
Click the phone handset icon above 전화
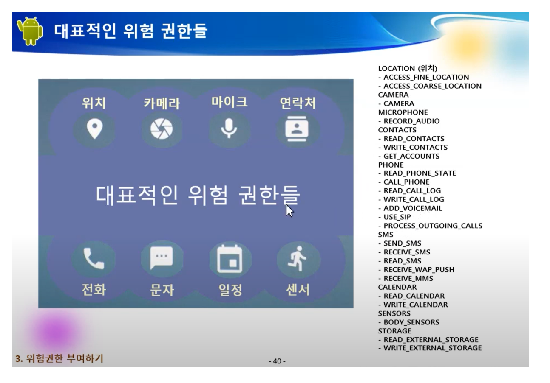(x=94, y=259)
